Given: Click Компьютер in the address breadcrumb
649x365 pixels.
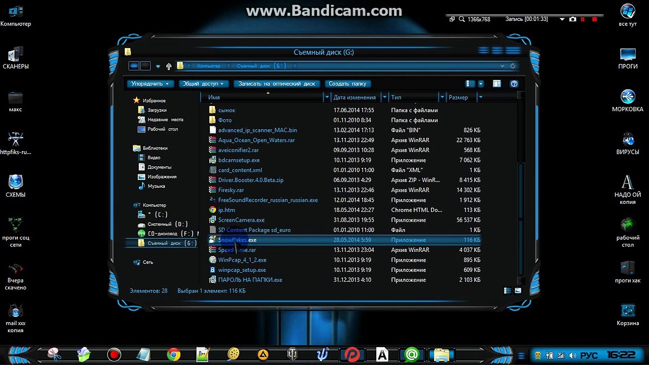Looking at the screenshot, I should click(208, 66).
